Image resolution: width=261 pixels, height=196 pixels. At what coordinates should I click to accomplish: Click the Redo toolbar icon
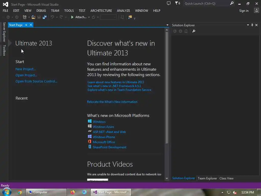point(61,17)
